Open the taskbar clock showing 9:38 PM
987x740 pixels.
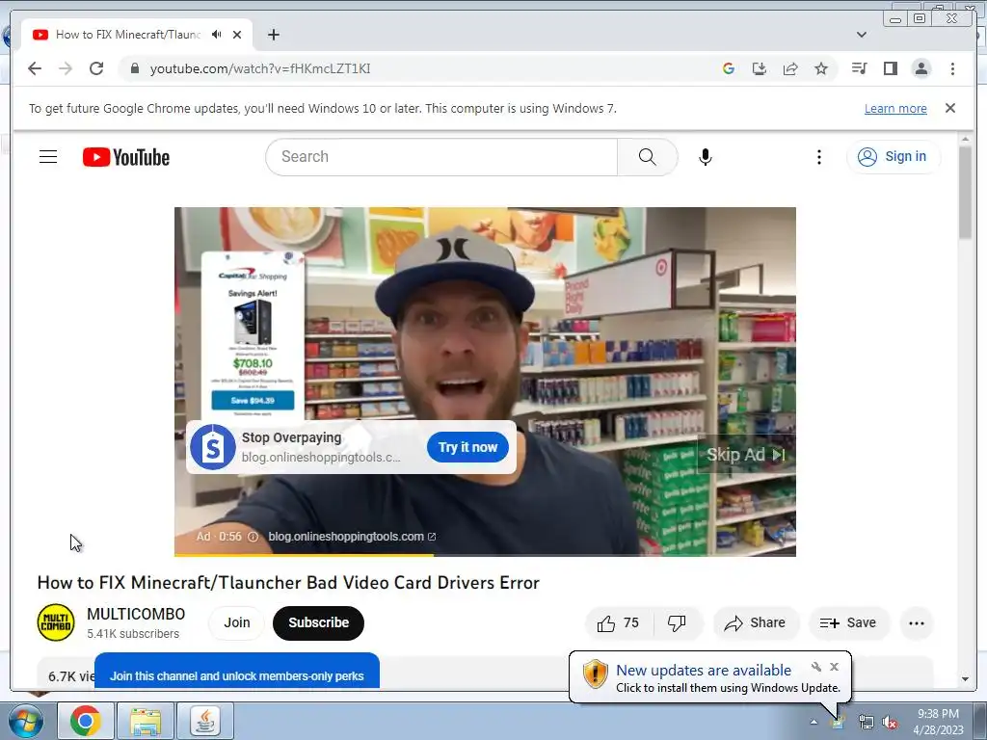tap(938, 722)
